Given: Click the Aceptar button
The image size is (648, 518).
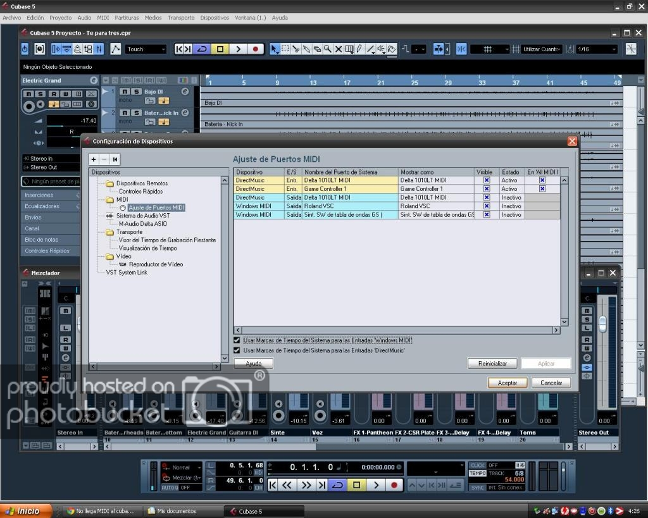Looking at the screenshot, I should point(507,383).
